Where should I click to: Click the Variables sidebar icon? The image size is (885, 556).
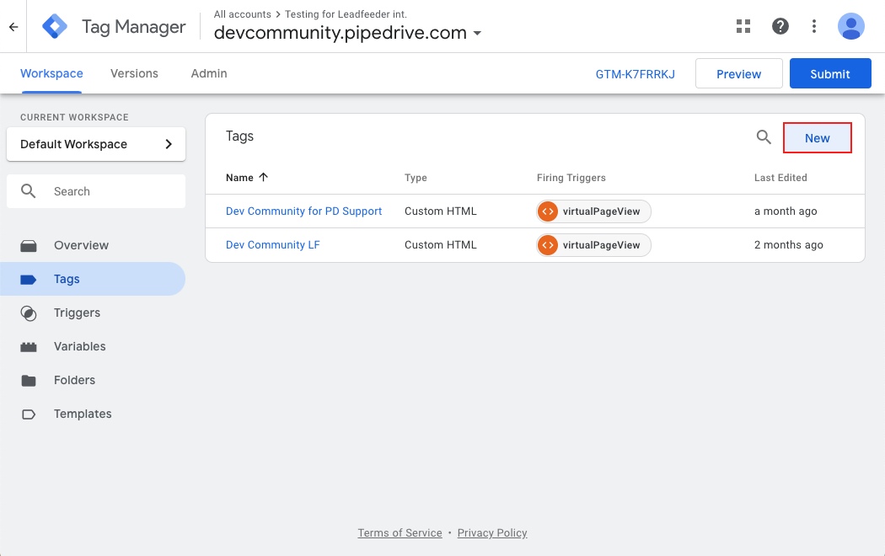click(x=28, y=347)
